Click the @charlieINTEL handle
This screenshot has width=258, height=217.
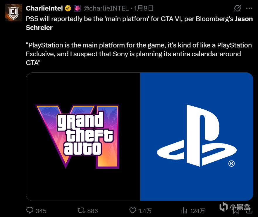coord(106,8)
